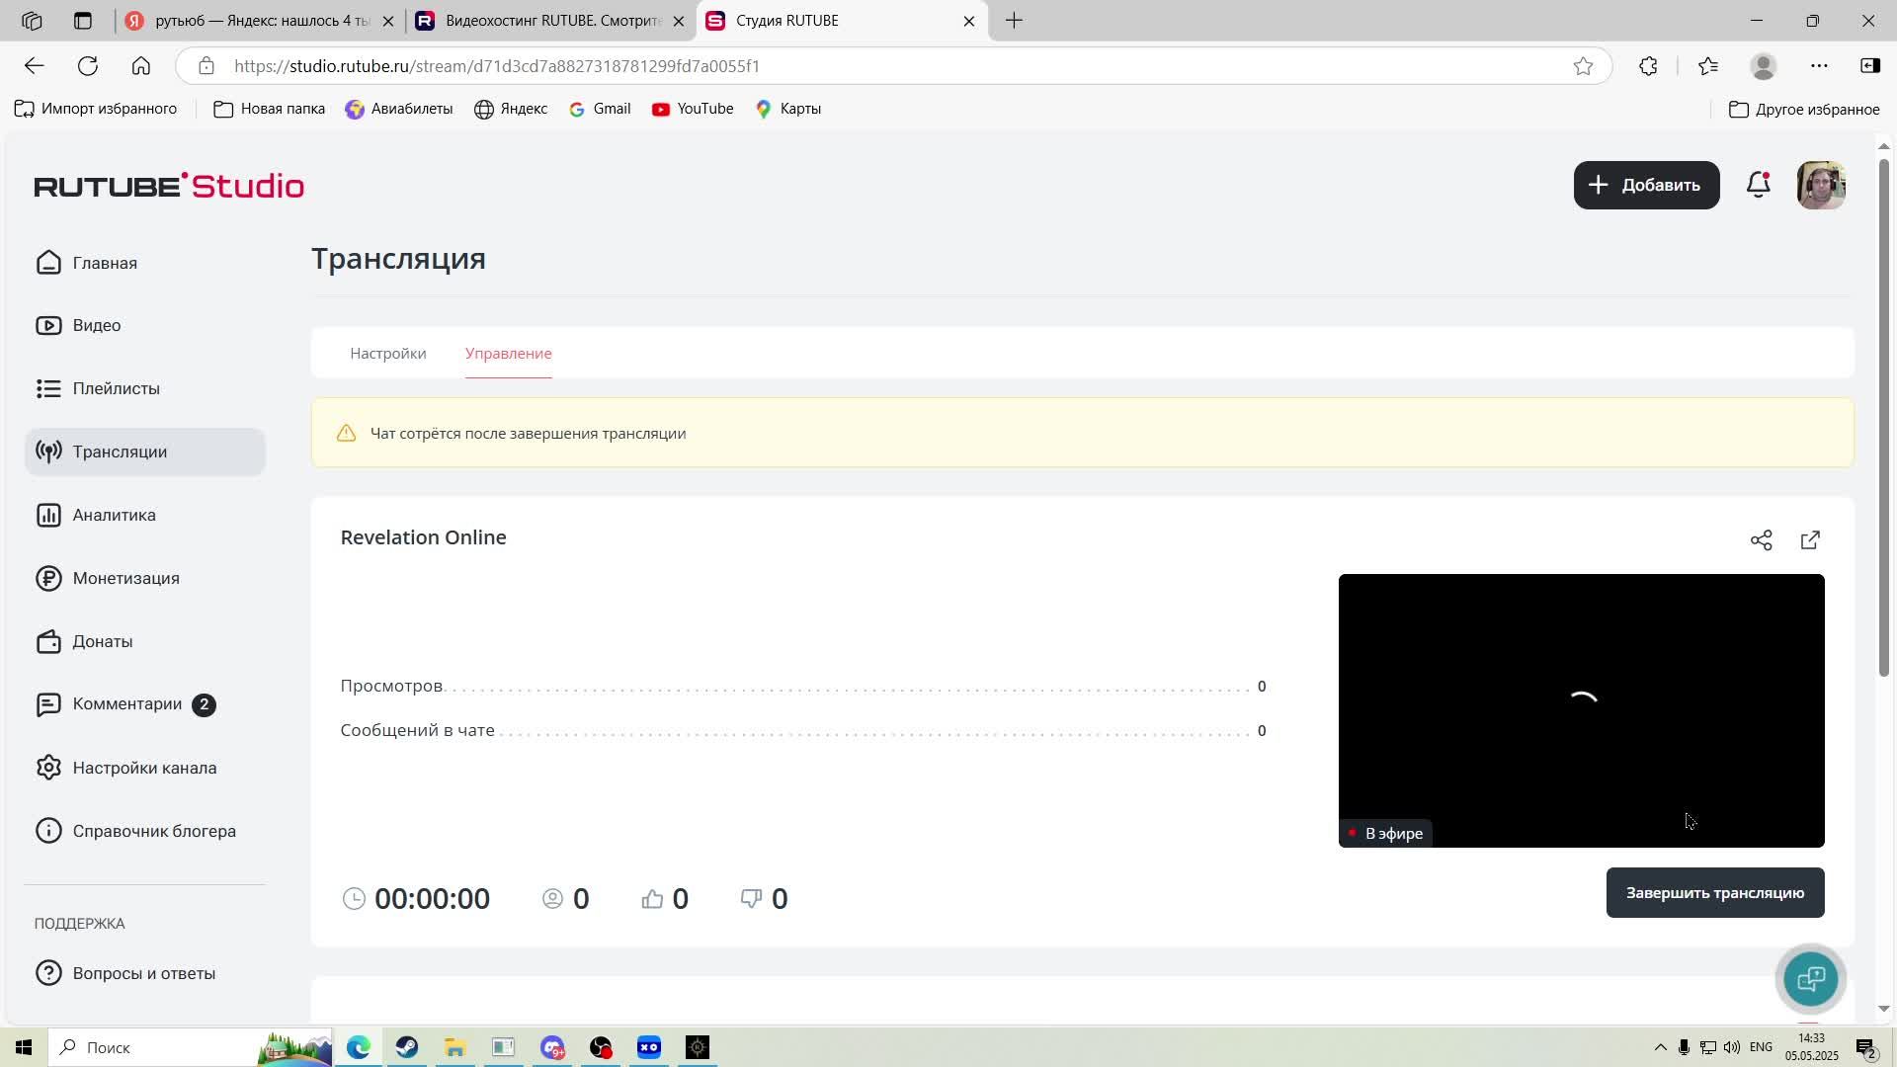Open the Трансляции sidebar section
1897x1067 pixels.
point(145,452)
